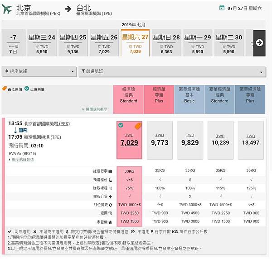The height and width of the screenshot is (259, 272).
Task: Open the 排序依據 sort dropdown
Action: (39, 71)
